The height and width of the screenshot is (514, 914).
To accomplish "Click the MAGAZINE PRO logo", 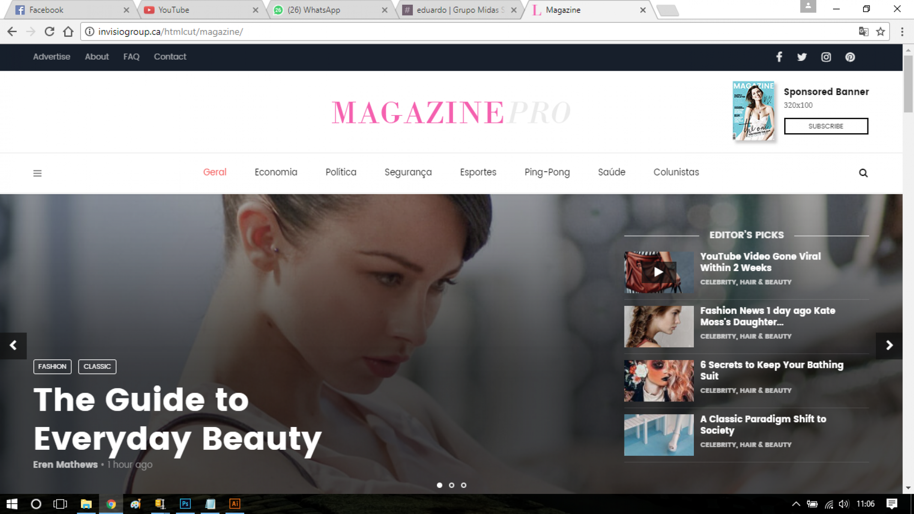I will tap(451, 112).
